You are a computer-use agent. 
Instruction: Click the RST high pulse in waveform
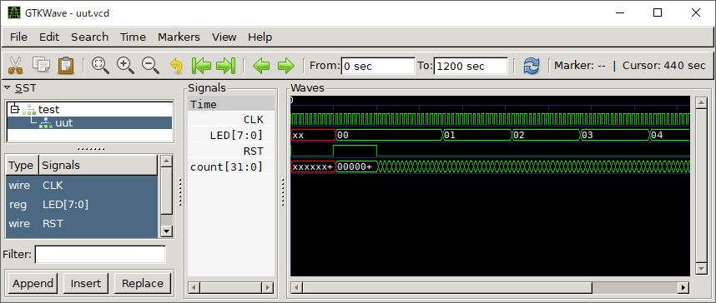click(355, 151)
